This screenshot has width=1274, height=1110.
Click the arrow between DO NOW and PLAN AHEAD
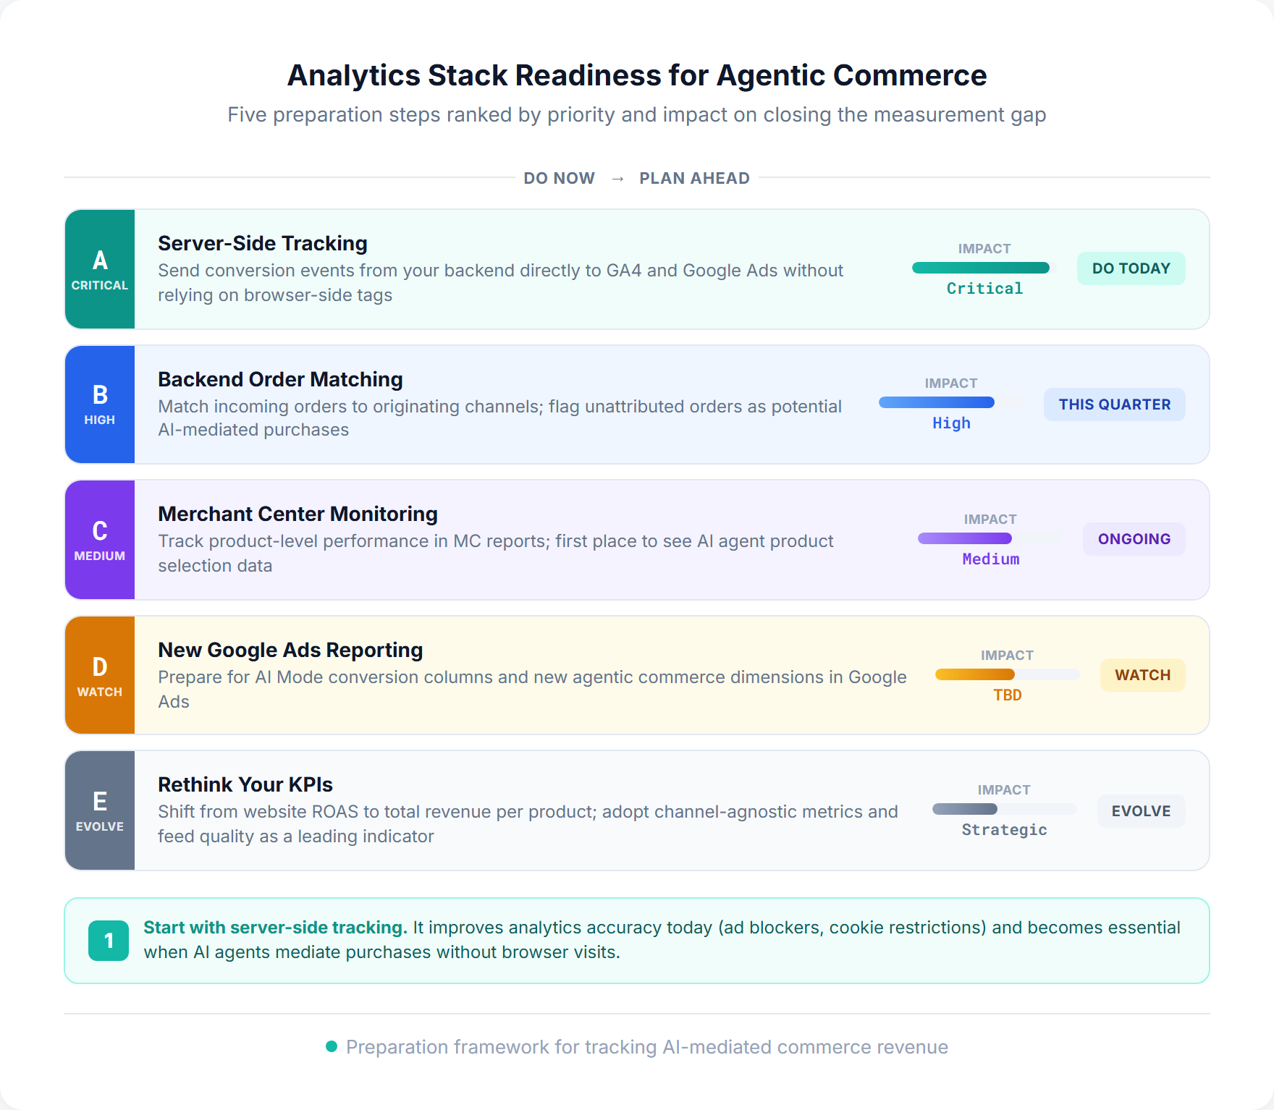[617, 178]
